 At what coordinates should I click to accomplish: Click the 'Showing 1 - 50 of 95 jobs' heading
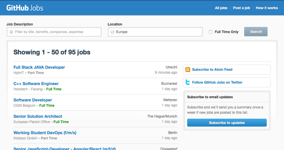tap(52, 52)
